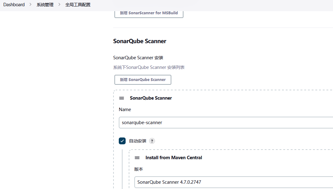This screenshot has height=189, width=333.
Task: Click the breadcrumb chevron after 系统管理
Action: (59, 5)
